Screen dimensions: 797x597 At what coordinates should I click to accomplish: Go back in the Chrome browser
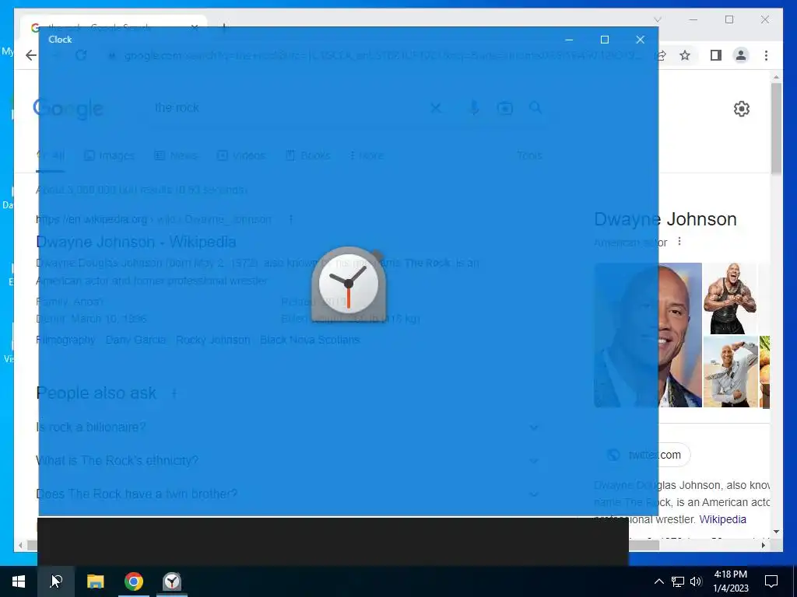pos(31,55)
